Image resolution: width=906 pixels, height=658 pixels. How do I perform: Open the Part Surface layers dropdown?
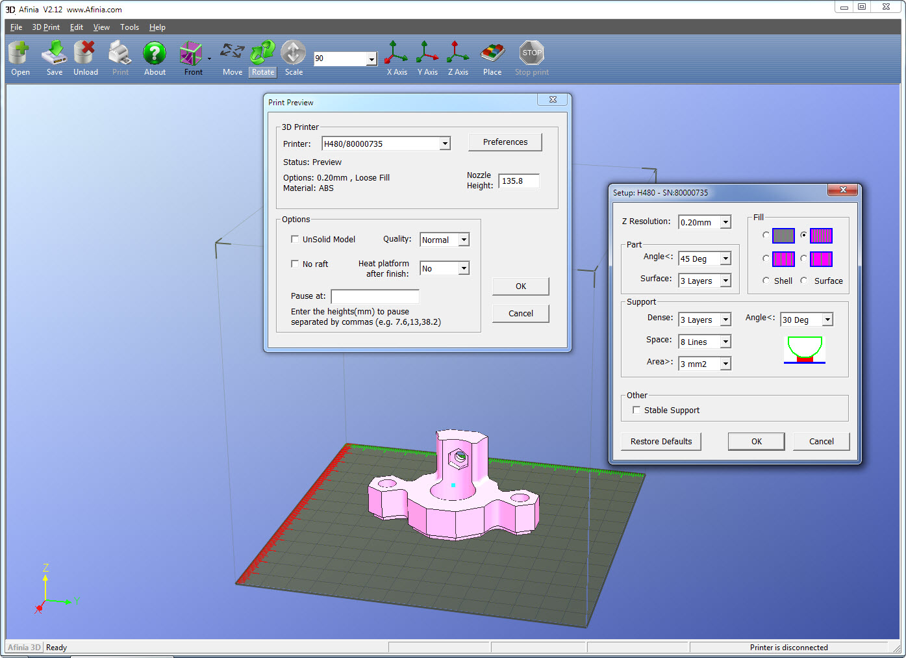(725, 281)
